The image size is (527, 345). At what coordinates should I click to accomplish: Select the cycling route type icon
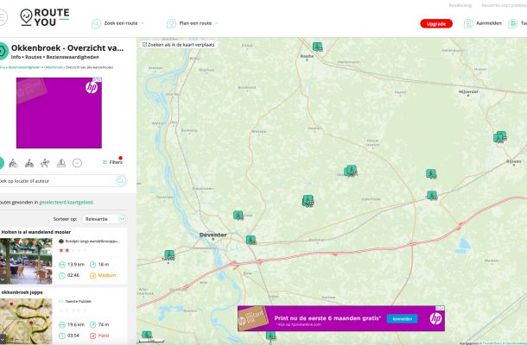[x=14, y=162]
